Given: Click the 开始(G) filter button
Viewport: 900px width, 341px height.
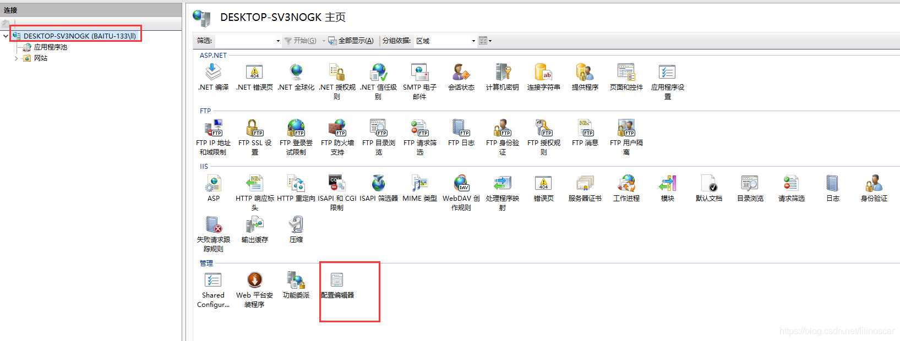Looking at the screenshot, I should (x=301, y=41).
